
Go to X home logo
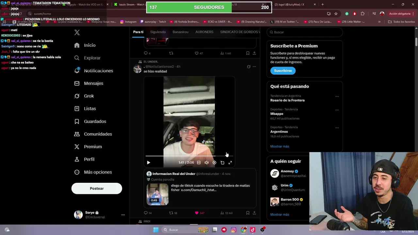click(x=77, y=32)
